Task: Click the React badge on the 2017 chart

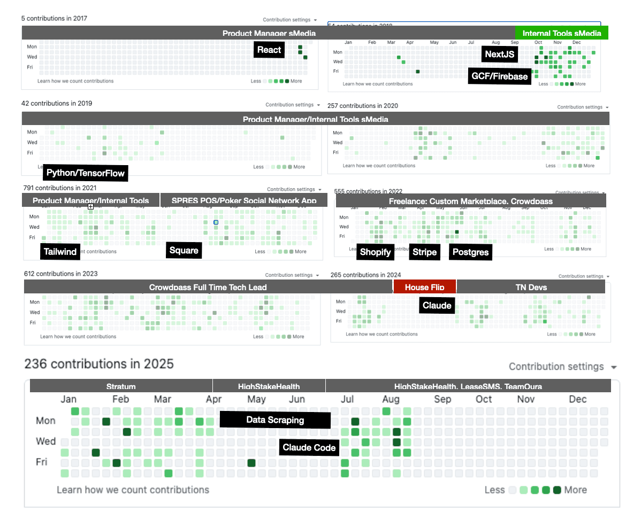Action: click(x=269, y=50)
